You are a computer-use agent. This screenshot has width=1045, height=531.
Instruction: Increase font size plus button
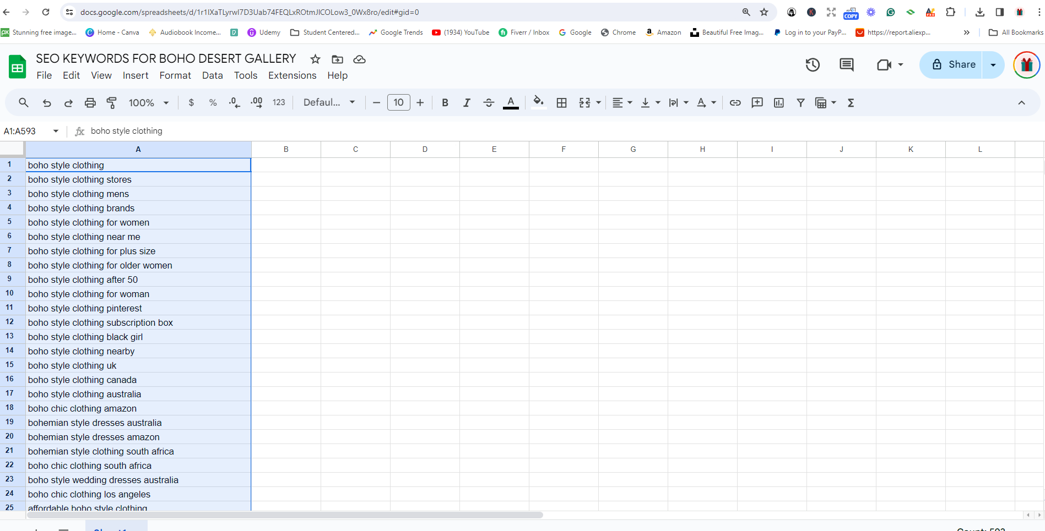click(x=420, y=102)
